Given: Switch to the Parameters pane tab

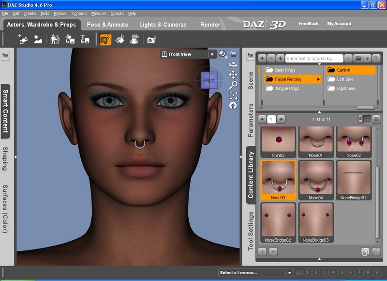Looking at the screenshot, I should point(251,120).
